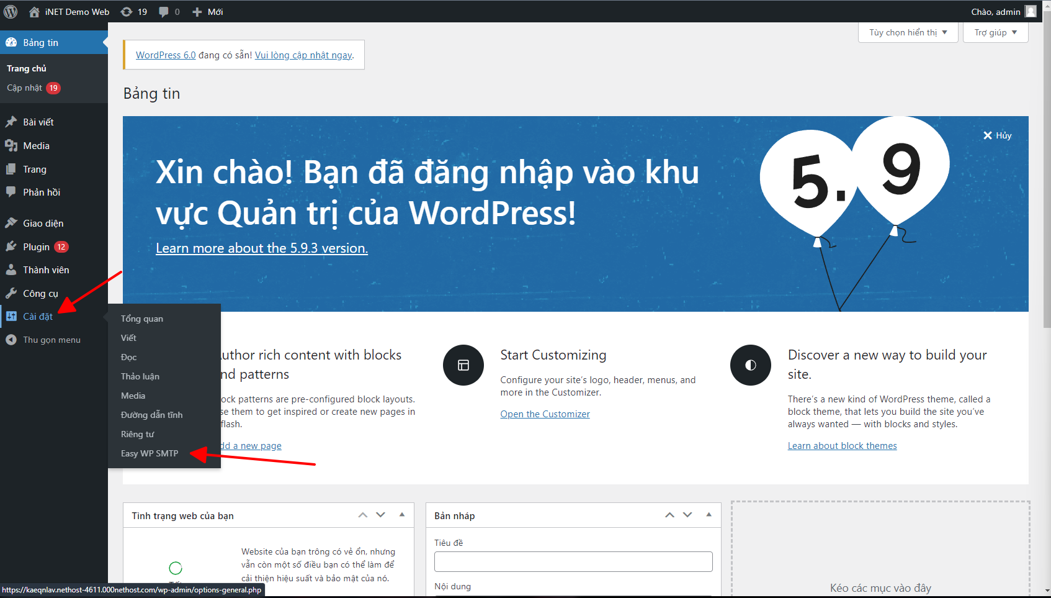Click Open the Customizer link
The image size is (1051, 598).
coord(545,414)
